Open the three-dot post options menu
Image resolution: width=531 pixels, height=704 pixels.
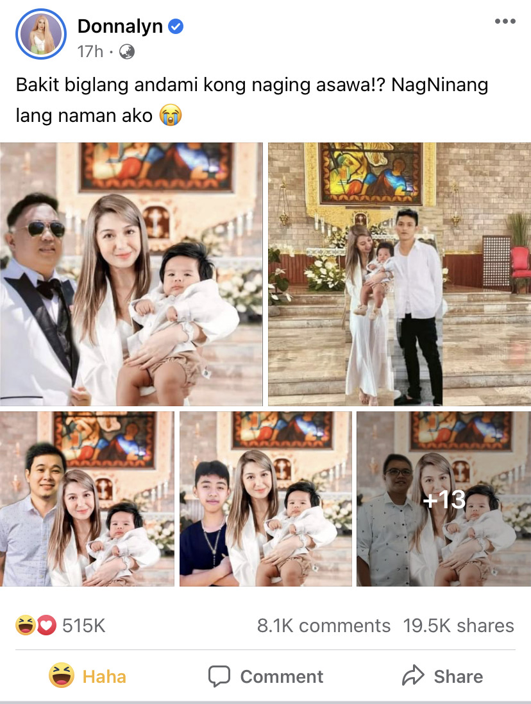(505, 21)
